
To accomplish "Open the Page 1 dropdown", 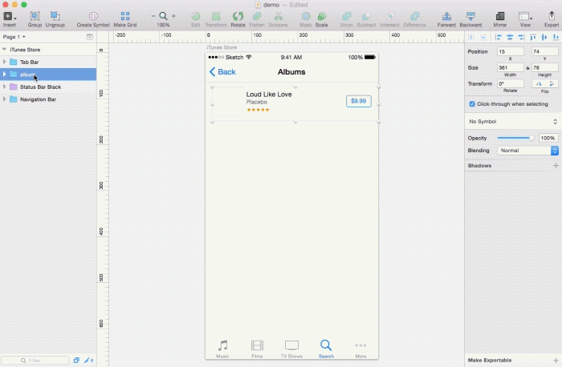I will point(14,37).
